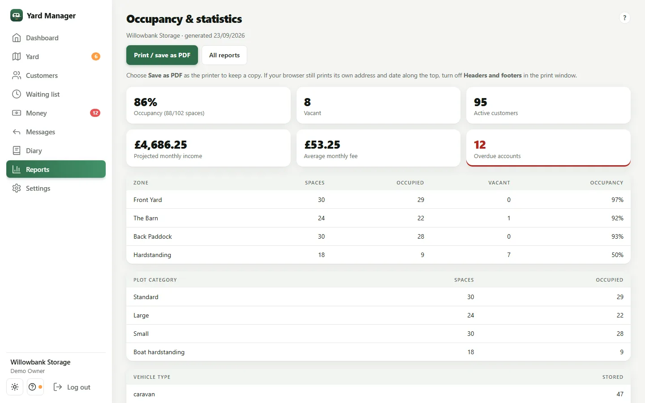645x403 pixels.
Task: Open All reports
Action: 224,55
